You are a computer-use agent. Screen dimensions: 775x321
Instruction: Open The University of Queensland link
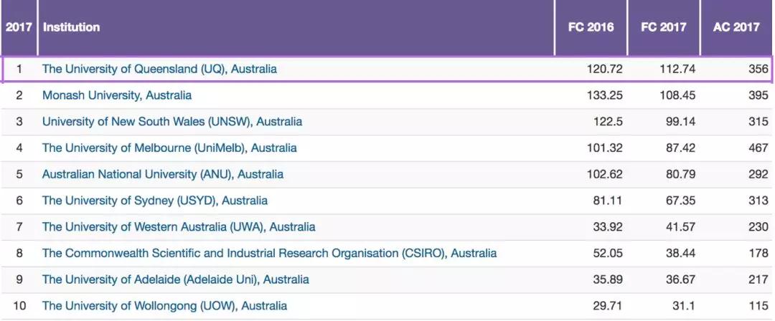click(x=159, y=69)
